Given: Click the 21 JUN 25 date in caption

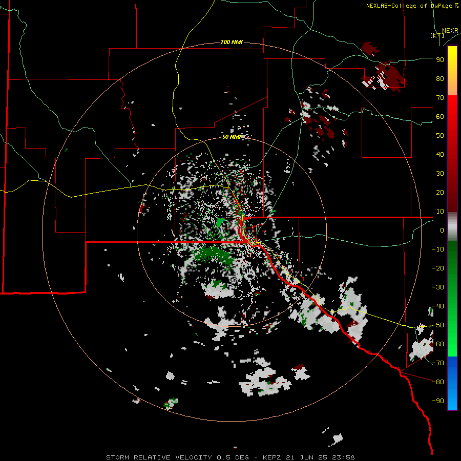Looking at the screenshot, I should tap(307, 457).
